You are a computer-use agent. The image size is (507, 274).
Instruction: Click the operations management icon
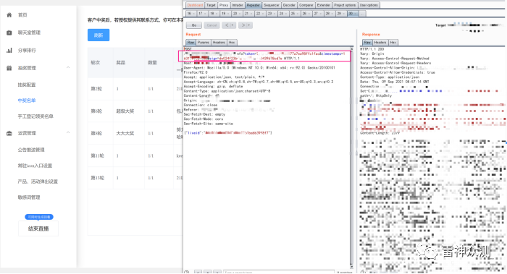9,133
